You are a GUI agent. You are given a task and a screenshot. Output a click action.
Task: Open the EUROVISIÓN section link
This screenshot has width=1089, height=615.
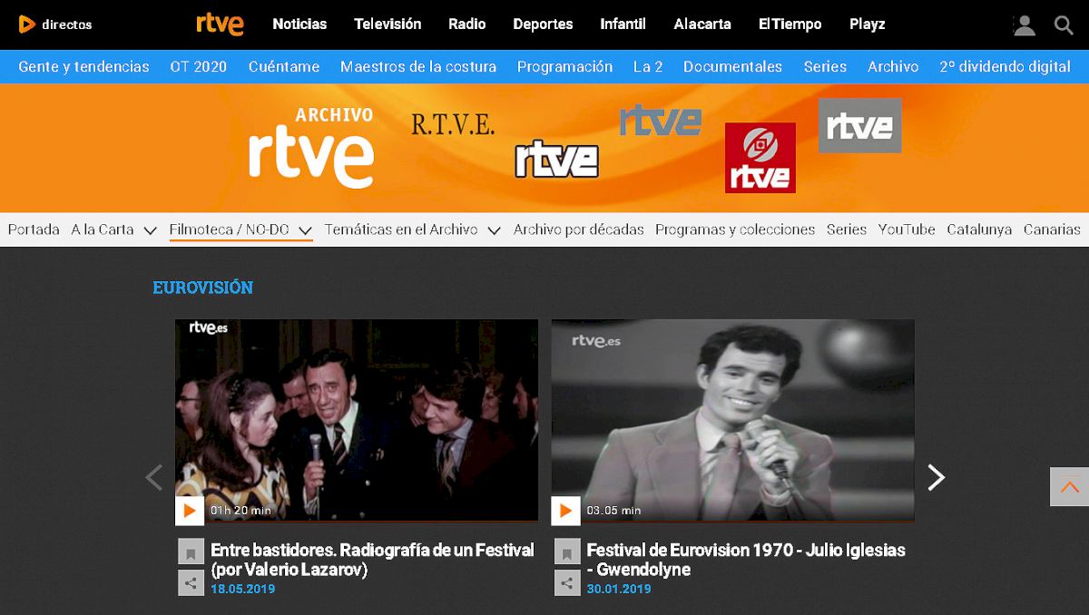[202, 288]
